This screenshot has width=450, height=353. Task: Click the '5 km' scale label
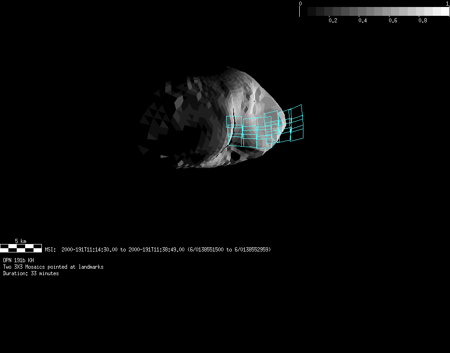tap(20, 241)
